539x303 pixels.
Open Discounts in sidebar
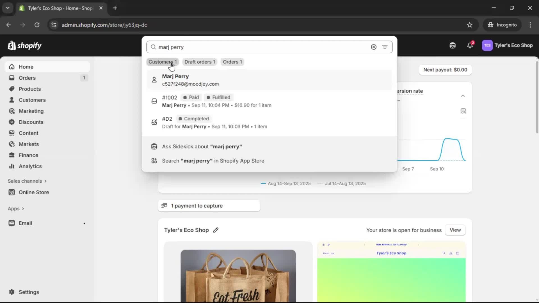[x=47, y=122]
